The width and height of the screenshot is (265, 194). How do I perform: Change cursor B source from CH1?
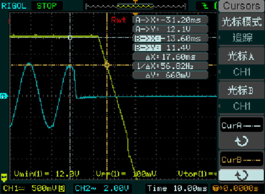[x=242, y=106]
